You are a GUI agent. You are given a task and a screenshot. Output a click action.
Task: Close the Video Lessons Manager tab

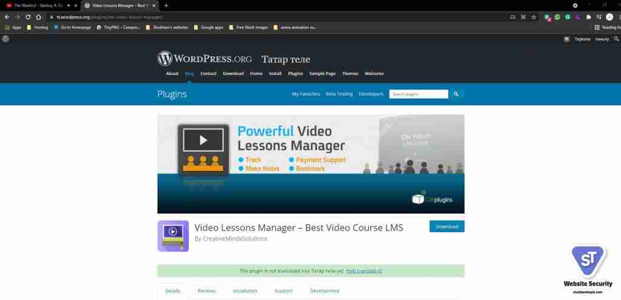[x=153, y=5]
